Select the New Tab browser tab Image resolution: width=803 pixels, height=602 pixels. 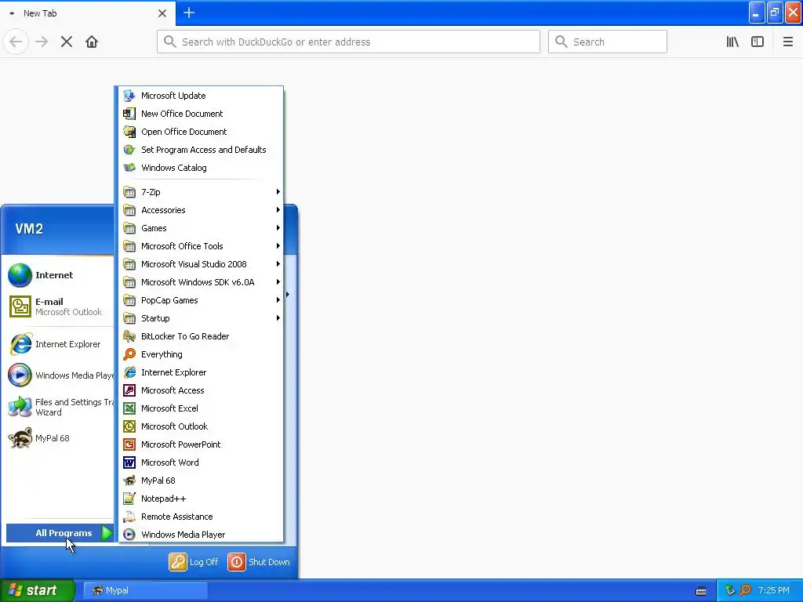point(88,13)
